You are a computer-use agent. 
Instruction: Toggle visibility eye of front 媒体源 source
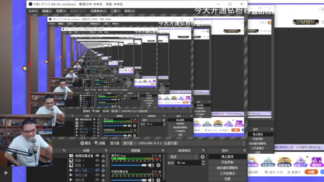tap(97, 180)
